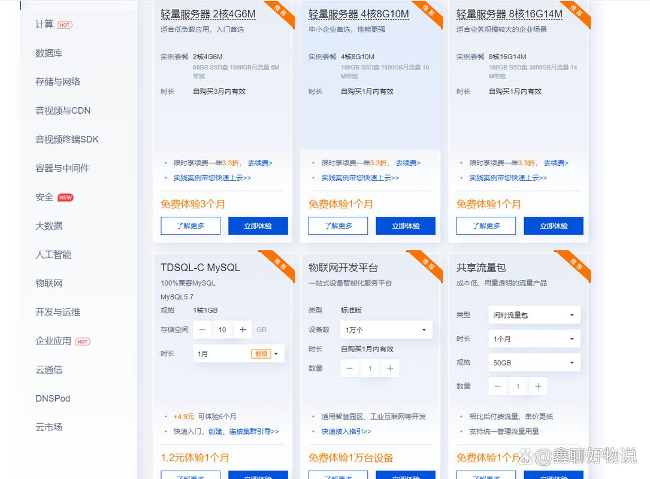The image size is (650, 479).
Task: Click the 超值 tag in TDSQL-C duration
Action: point(261,354)
